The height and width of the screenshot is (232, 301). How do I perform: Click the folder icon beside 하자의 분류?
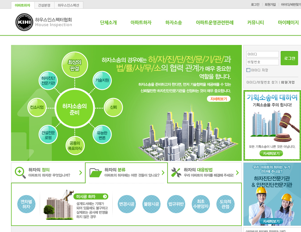95,172
